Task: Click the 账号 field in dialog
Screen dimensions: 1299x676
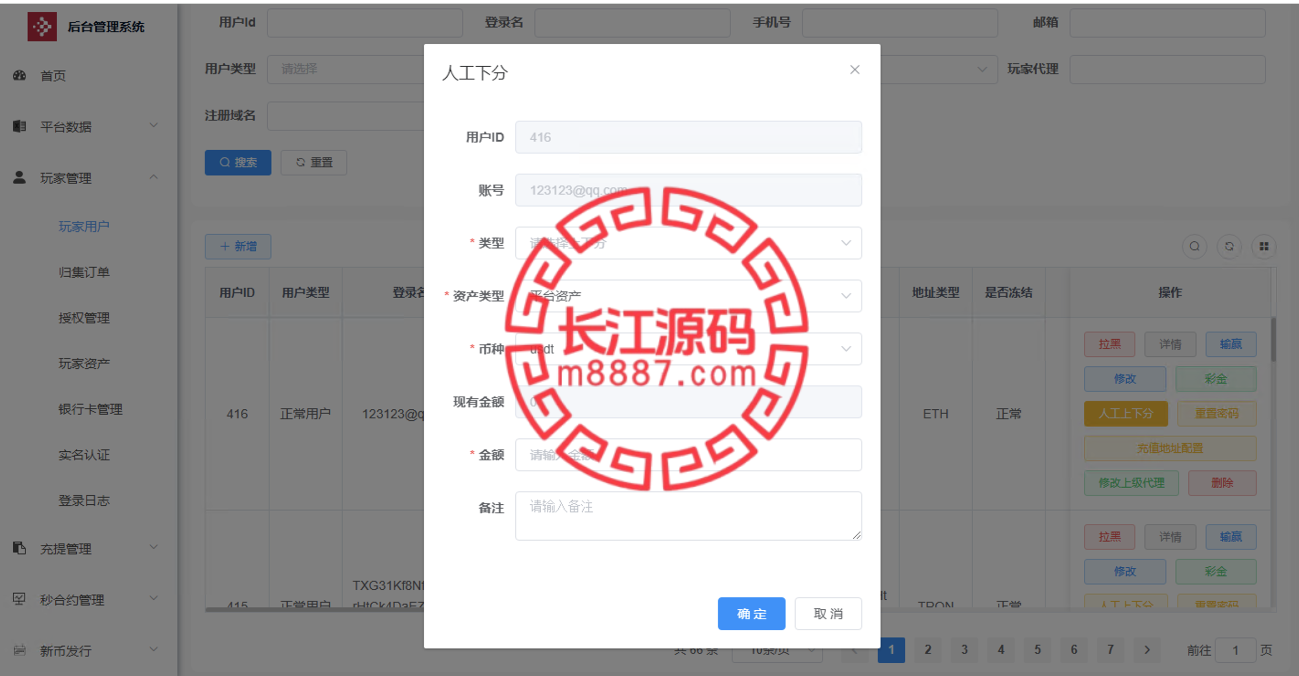Action: point(688,190)
